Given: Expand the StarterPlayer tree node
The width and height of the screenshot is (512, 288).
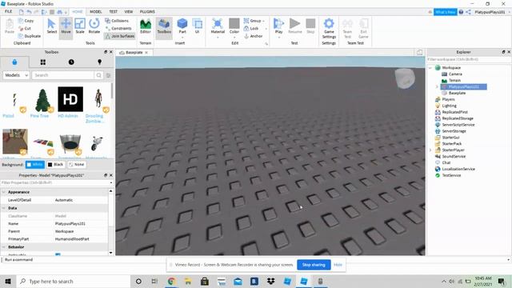Looking at the screenshot, I should point(430,150).
